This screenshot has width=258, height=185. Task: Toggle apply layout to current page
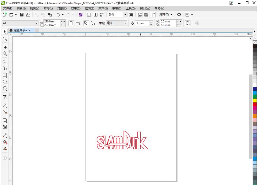point(93,23)
